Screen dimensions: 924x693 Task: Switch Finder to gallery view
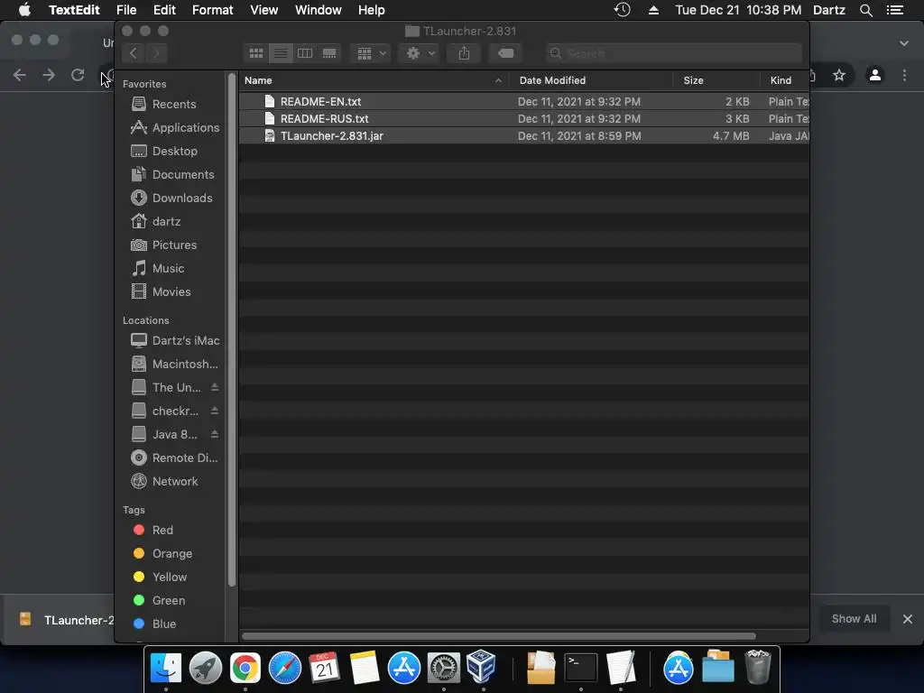329,53
